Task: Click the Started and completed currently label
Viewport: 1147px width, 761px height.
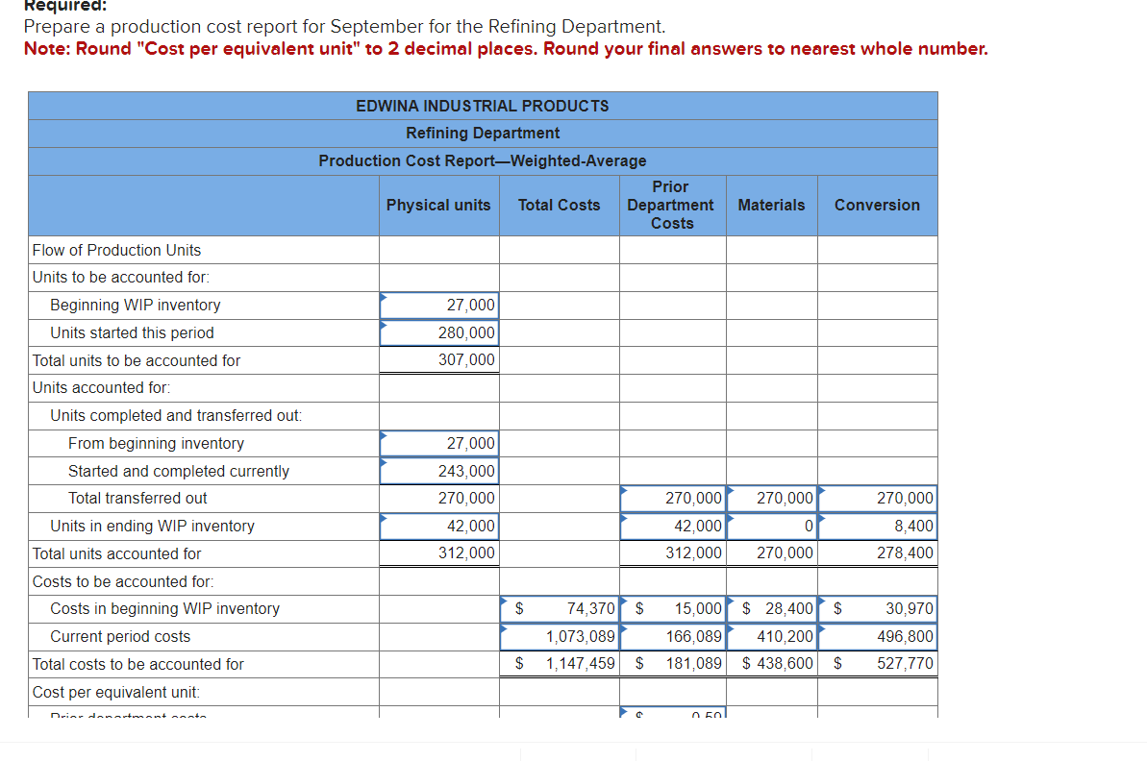Action: pos(179,471)
